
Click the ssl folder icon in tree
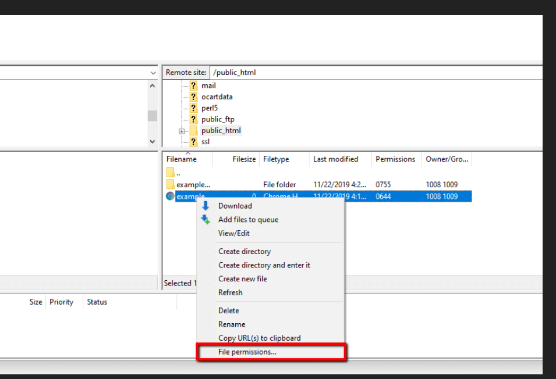click(193, 142)
